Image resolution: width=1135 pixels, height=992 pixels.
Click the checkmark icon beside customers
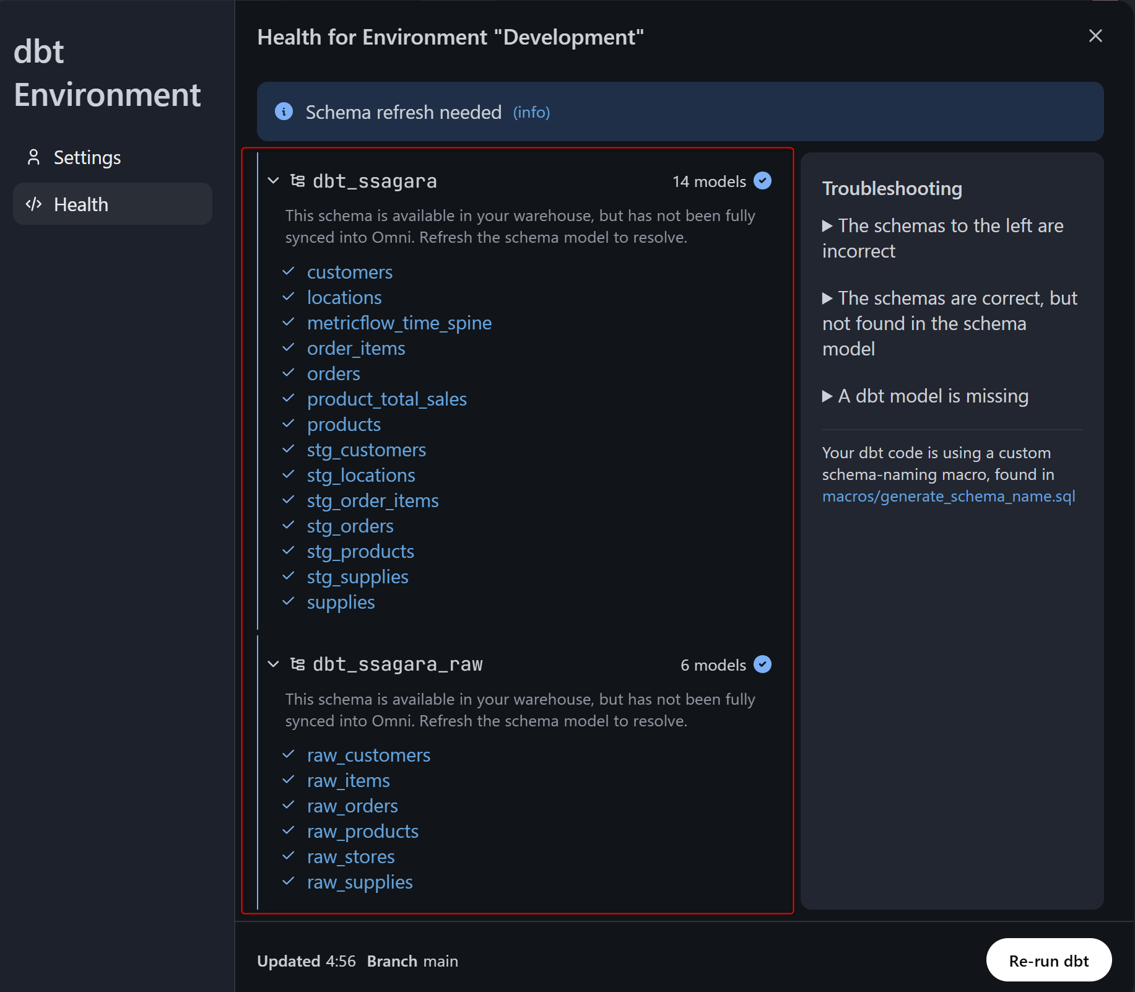[x=289, y=272]
